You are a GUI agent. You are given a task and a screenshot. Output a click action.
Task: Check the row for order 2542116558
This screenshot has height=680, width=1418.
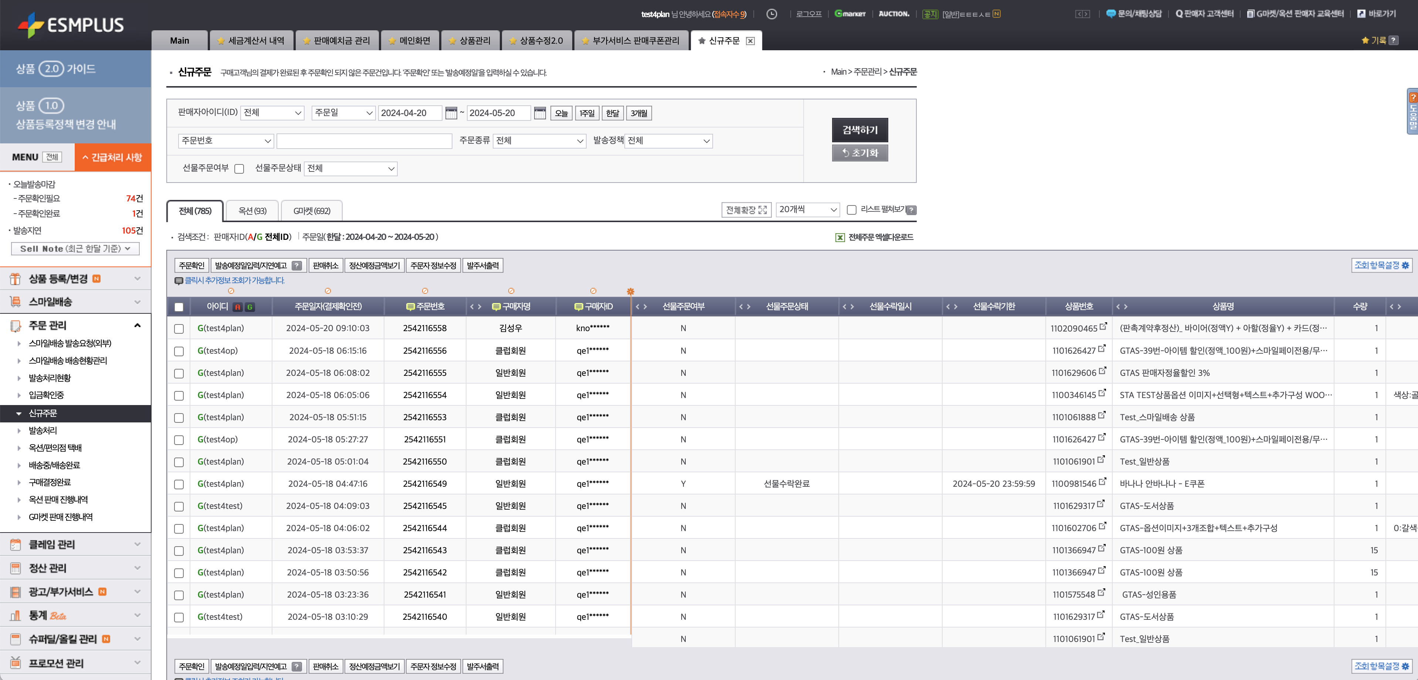[179, 329]
